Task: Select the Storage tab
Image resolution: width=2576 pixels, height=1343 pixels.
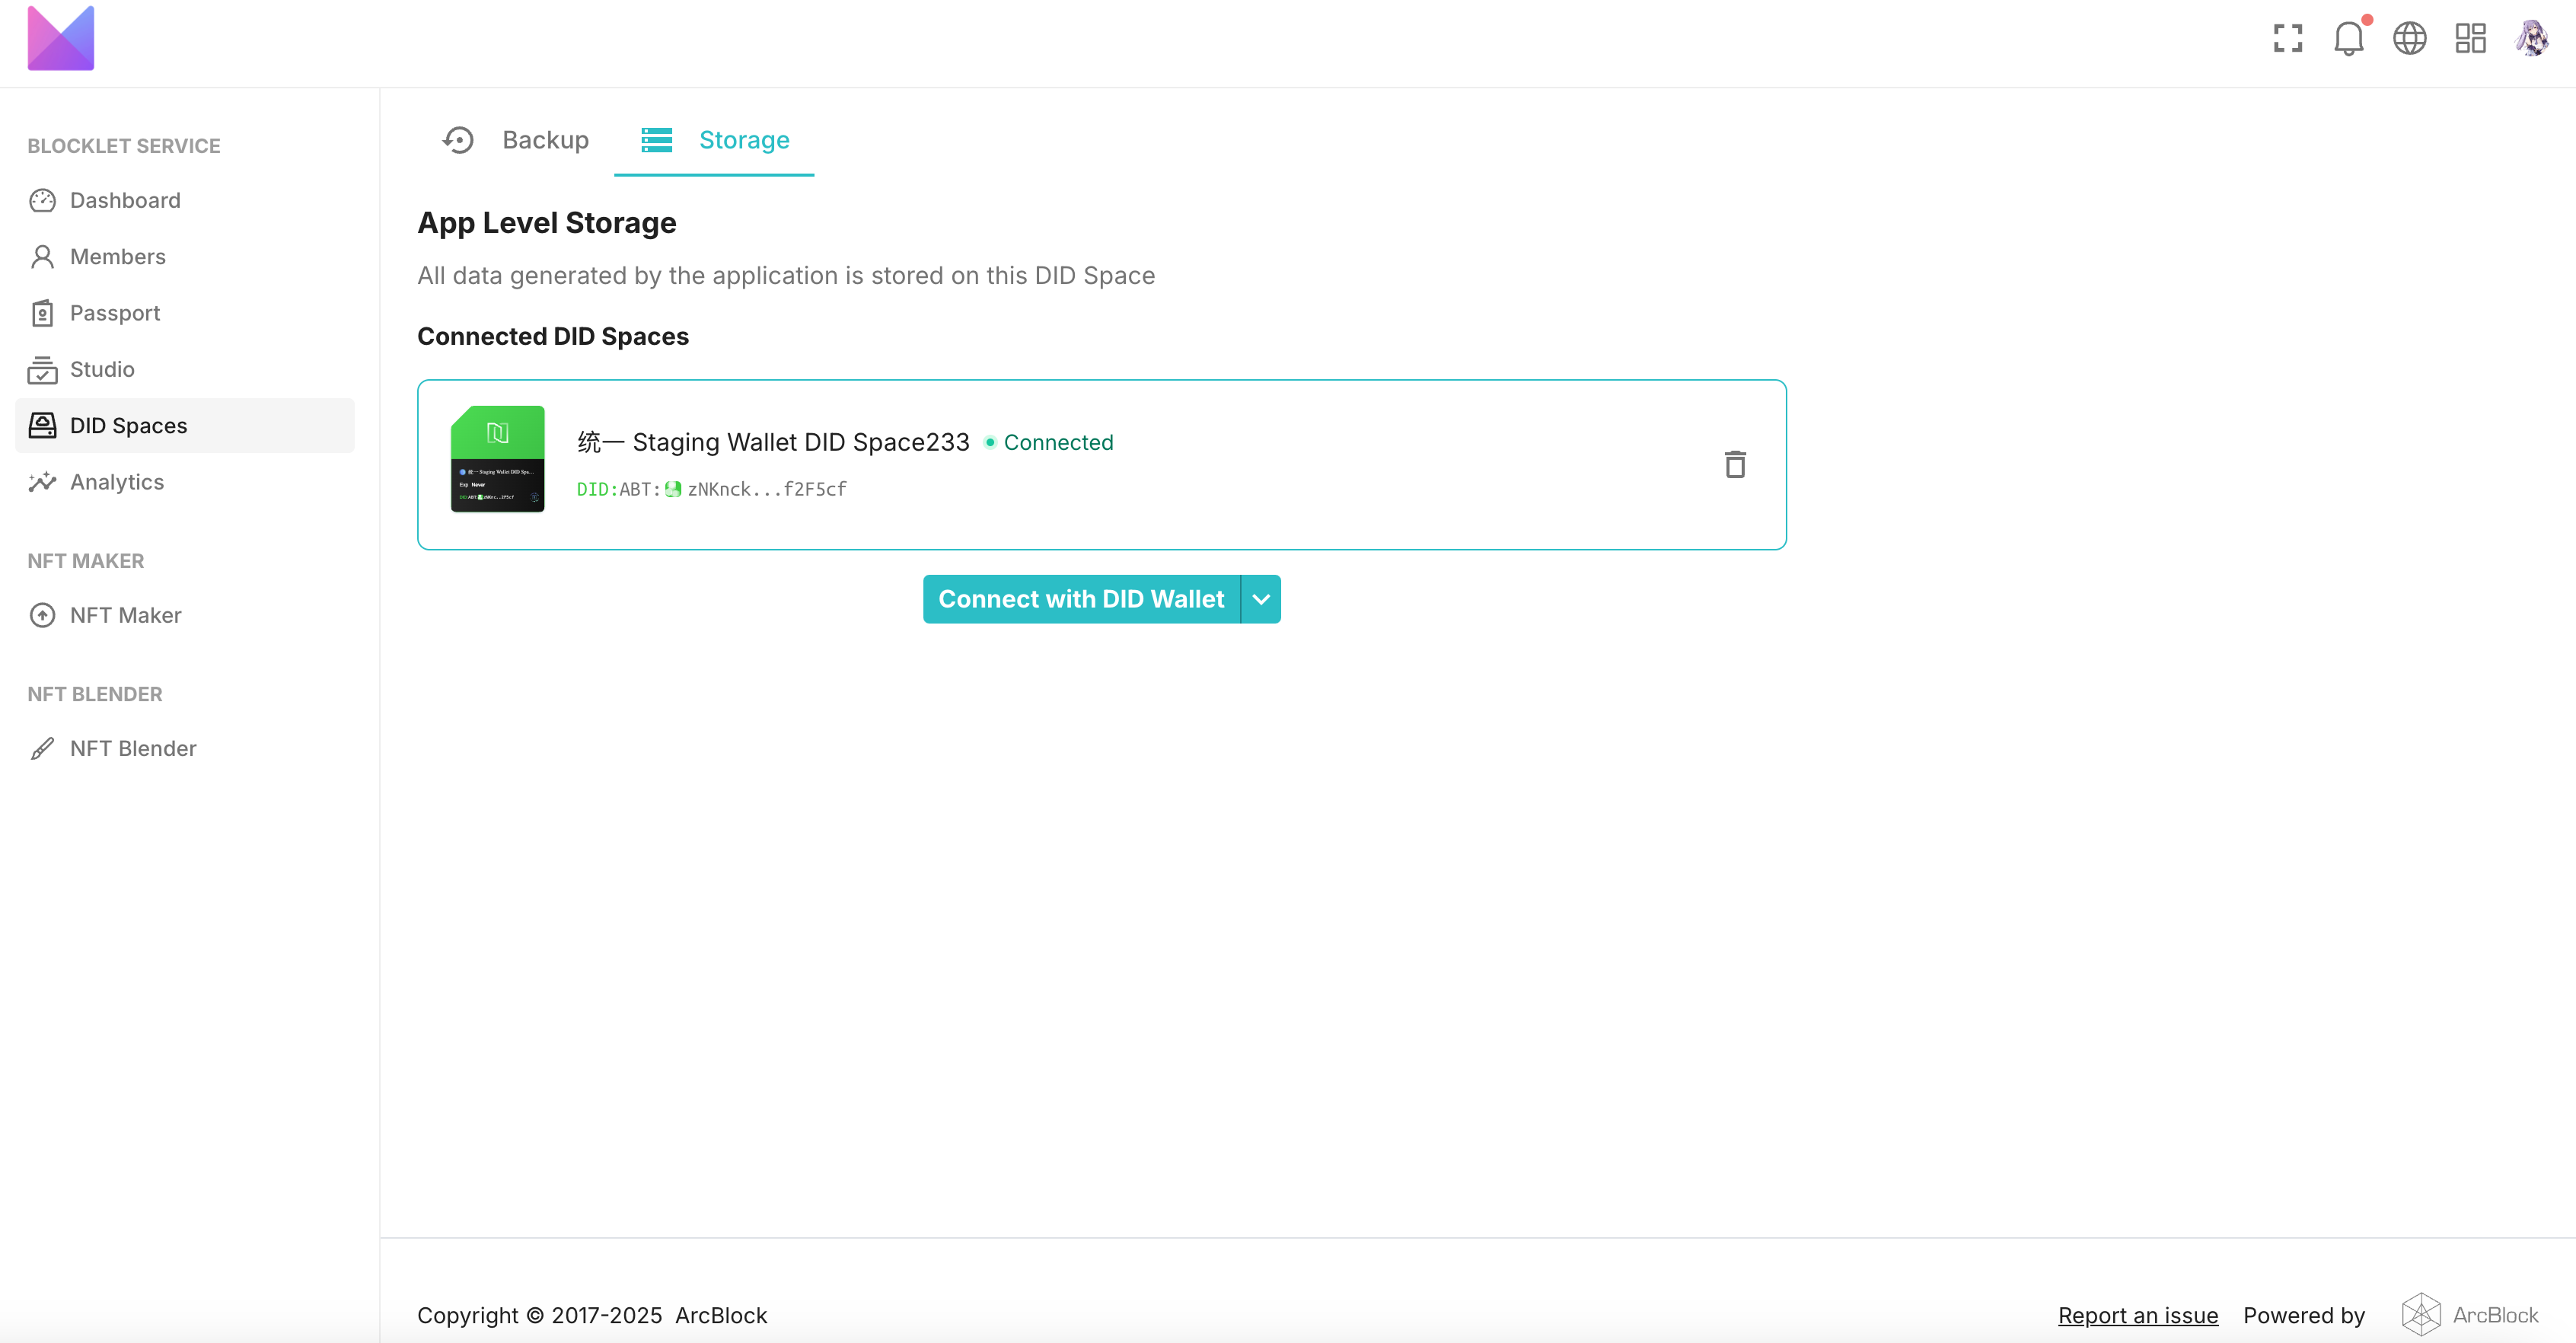Action: 714,140
